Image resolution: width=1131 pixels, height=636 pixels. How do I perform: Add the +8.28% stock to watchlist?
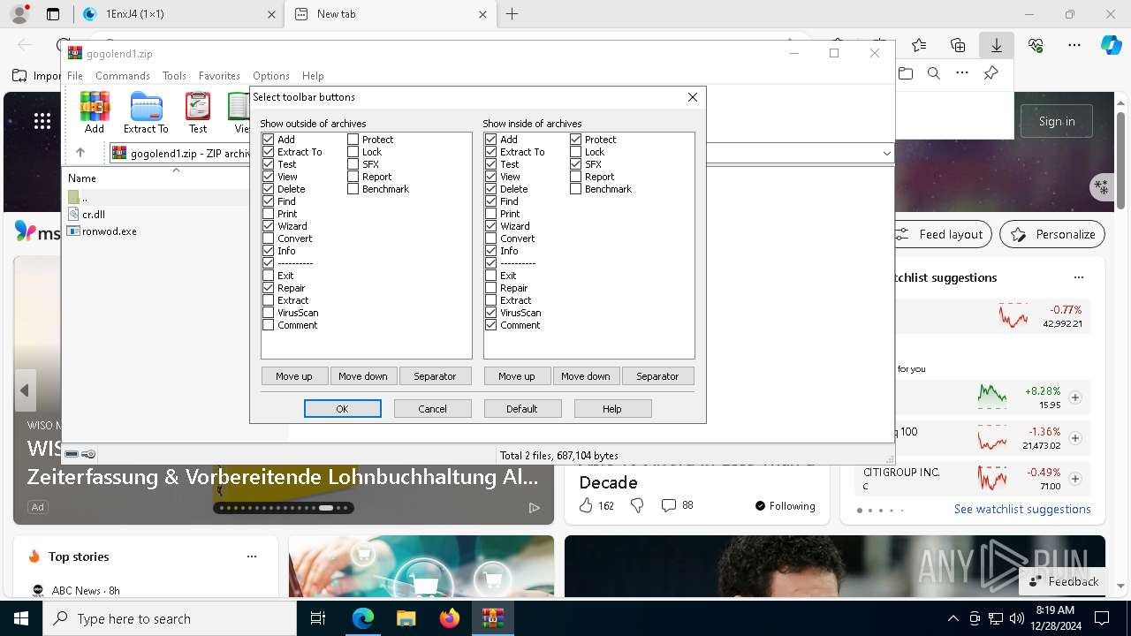[1075, 397]
